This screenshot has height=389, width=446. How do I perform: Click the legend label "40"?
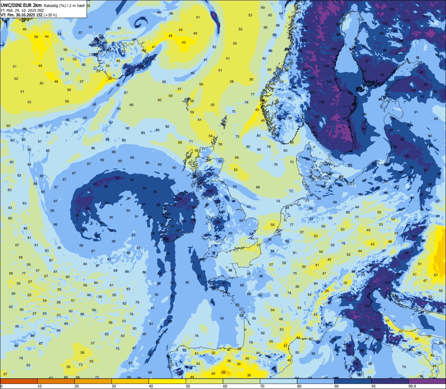coord(151,386)
